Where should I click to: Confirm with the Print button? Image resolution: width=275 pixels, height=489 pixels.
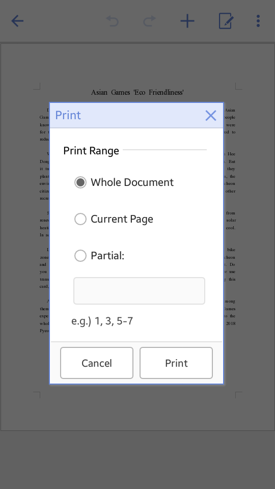tap(176, 363)
